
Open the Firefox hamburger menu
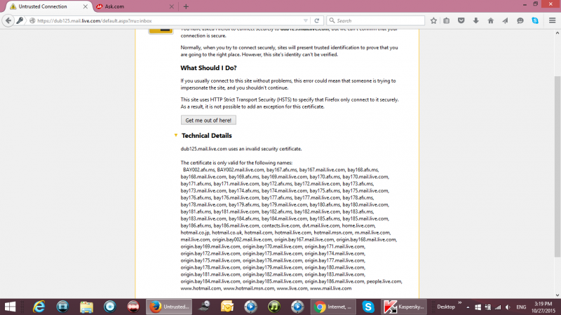coord(550,20)
